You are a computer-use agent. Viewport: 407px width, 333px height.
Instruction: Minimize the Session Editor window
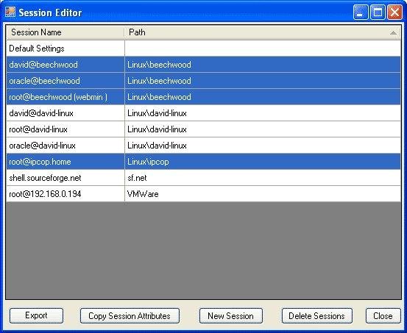361,12
